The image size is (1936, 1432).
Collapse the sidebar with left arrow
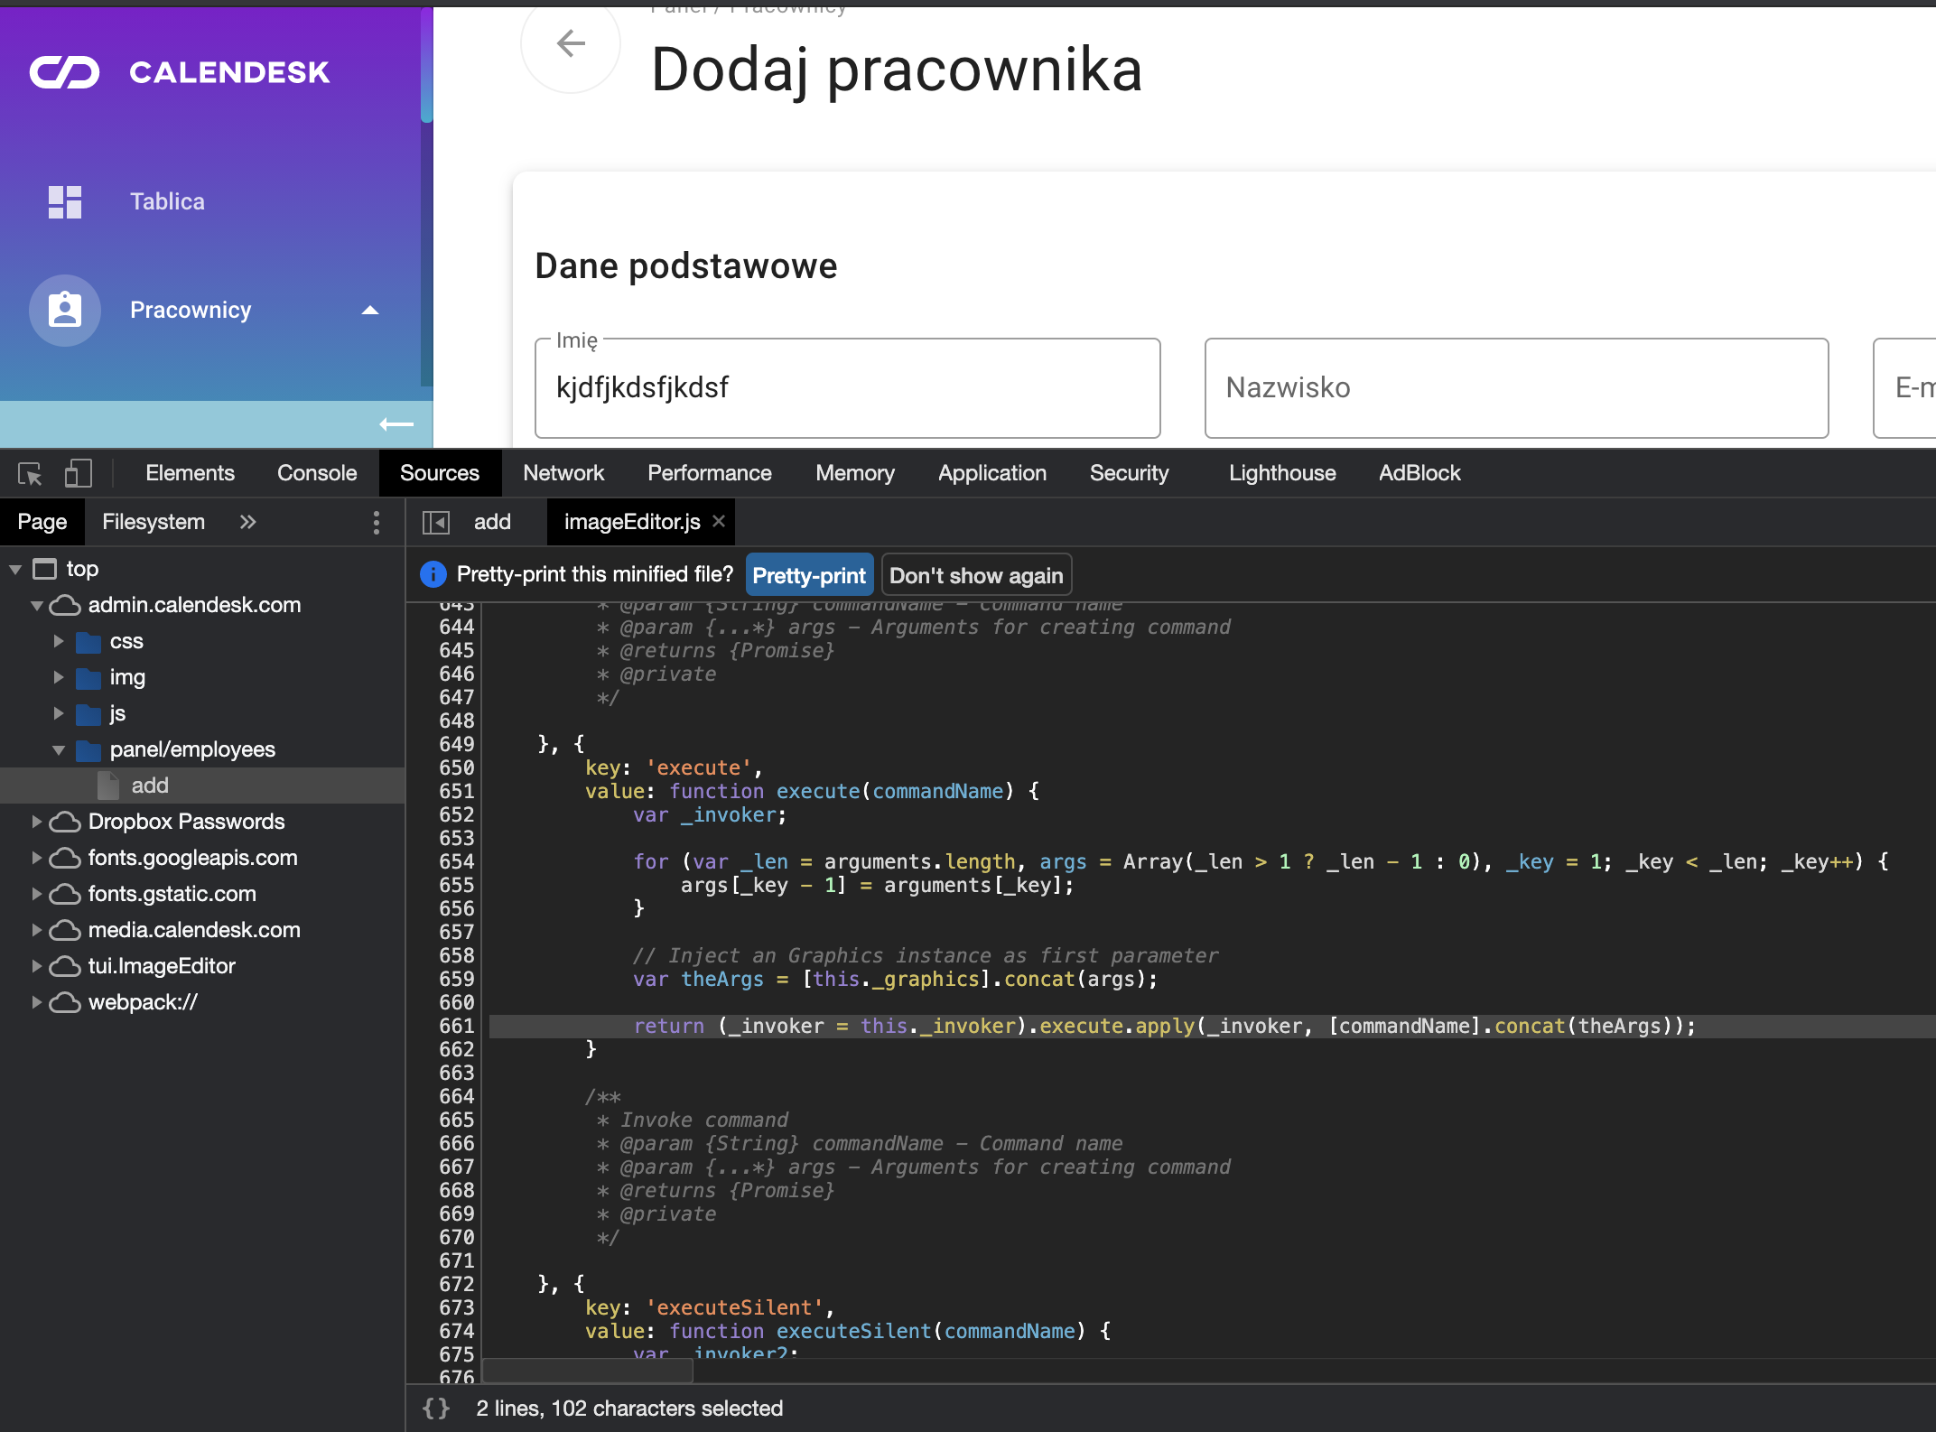[x=396, y=423]
